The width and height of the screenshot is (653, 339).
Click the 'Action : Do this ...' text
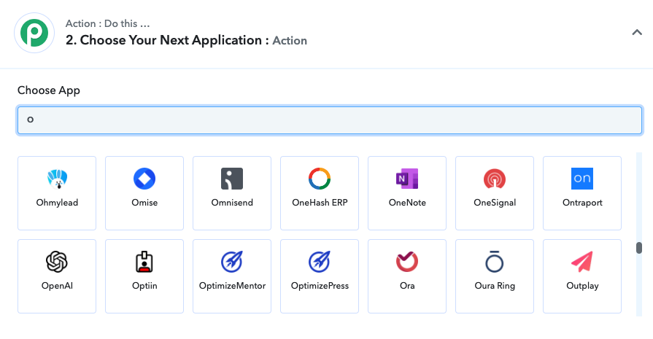[107, 24]
